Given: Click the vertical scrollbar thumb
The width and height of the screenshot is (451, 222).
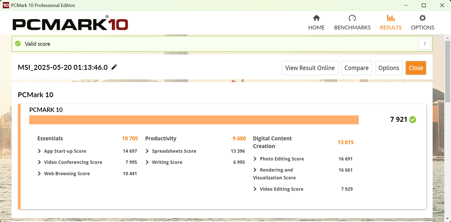Looking at the screenshot, I should click(448, 72).
